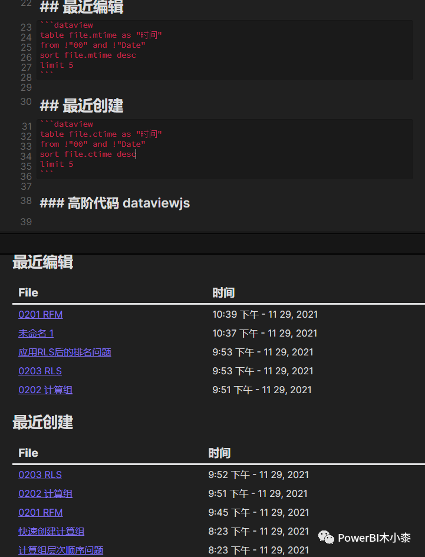The width and height of the screenshot is (425, 557).
Task: Click the 9:52 下午 - 11 29, 2021 time cell
Action: point(259,474)
